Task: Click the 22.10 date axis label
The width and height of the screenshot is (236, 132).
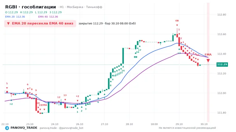Action: [5, 124]
